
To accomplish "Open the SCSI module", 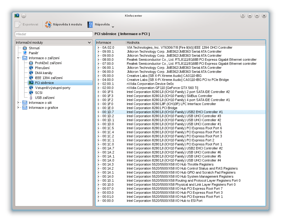I will click(39, 93).
